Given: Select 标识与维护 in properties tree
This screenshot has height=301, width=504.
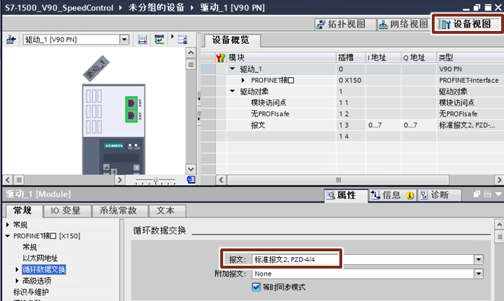Looking at the screenshot, I should tap(31, 292).
